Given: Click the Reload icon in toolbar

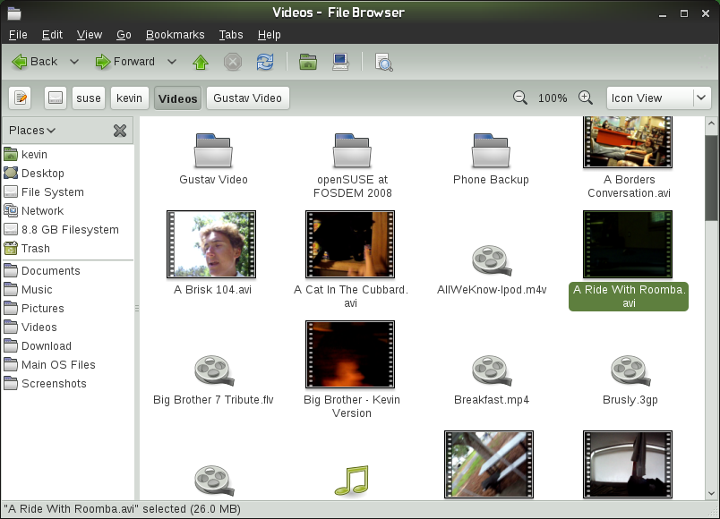Looking at the screenshot, I should pos(264,62).
